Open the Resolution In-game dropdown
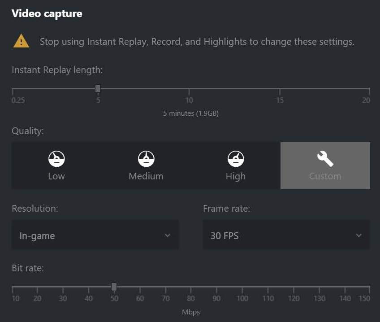This screenshot has height=322, width=380. (95, 235)
